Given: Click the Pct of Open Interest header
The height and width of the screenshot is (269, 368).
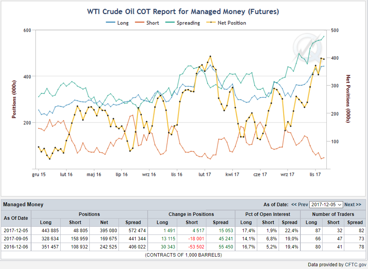Looking at the screenshot, I should pos(268,214).
